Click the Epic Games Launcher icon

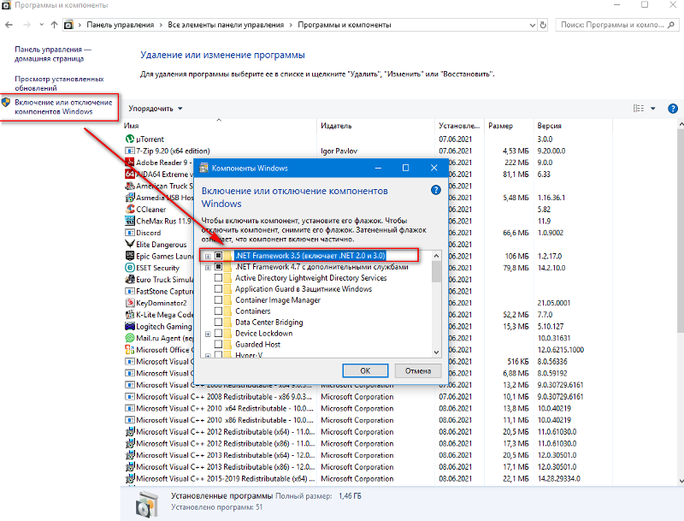click(130, 256)
